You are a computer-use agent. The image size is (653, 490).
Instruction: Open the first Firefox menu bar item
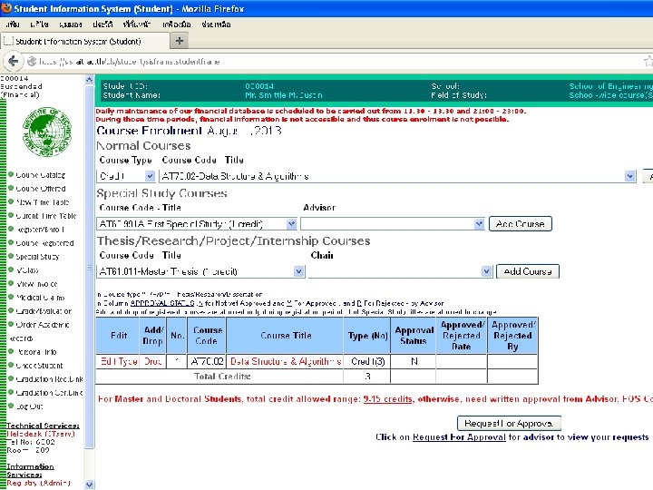pyautogui.click(x=13, y=24)
